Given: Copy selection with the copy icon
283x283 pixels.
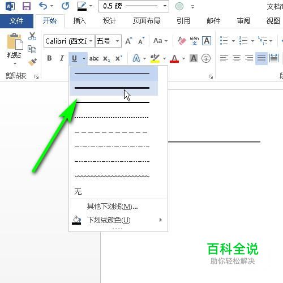Looking at the screenshot, I should point(32,49).
